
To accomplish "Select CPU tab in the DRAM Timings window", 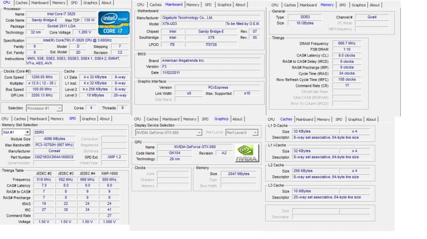I will [x=275, y=5].
